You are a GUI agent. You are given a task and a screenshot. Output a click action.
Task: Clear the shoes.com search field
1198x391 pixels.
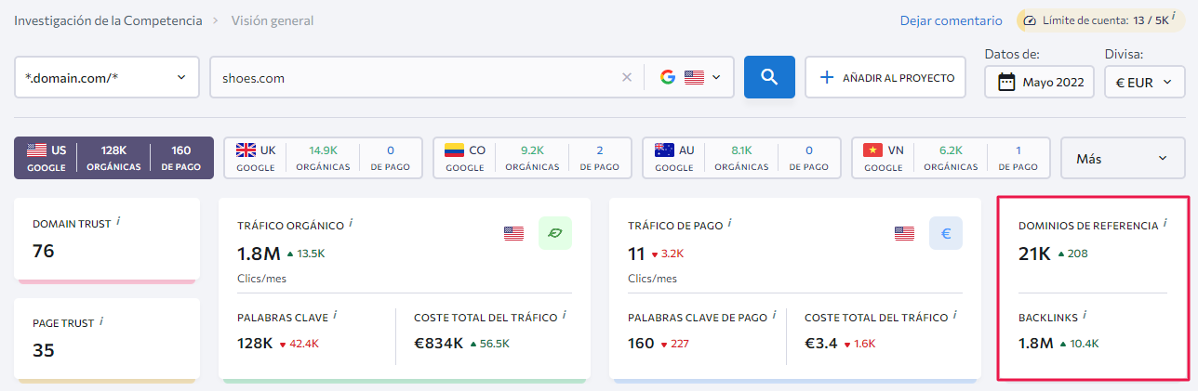pyautogui.click(x=627, y=78)
